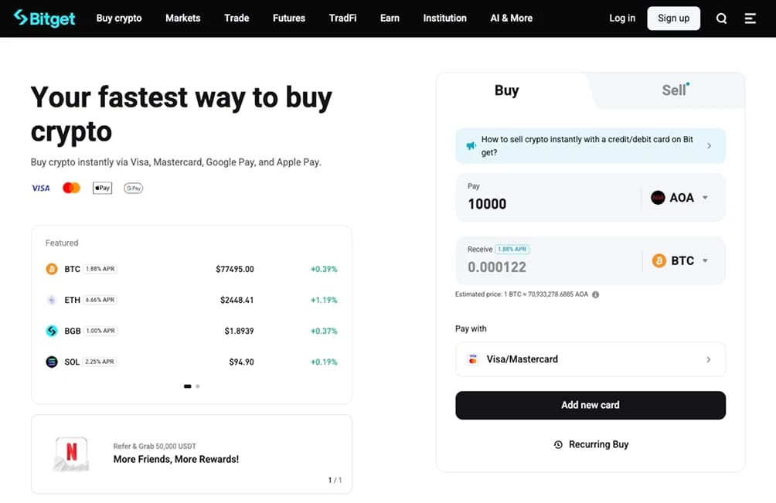Viewport: 776px width, 503px height.
Task: Click the Recurring Buy clock icon
Action: (x=558, y=444)
